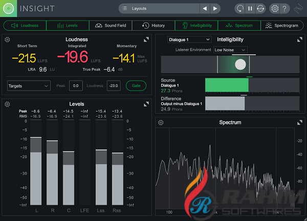The height and width of the screenshot is (221, 307).
Task: Pause metering with the pause button
Action: coord(250,8)
